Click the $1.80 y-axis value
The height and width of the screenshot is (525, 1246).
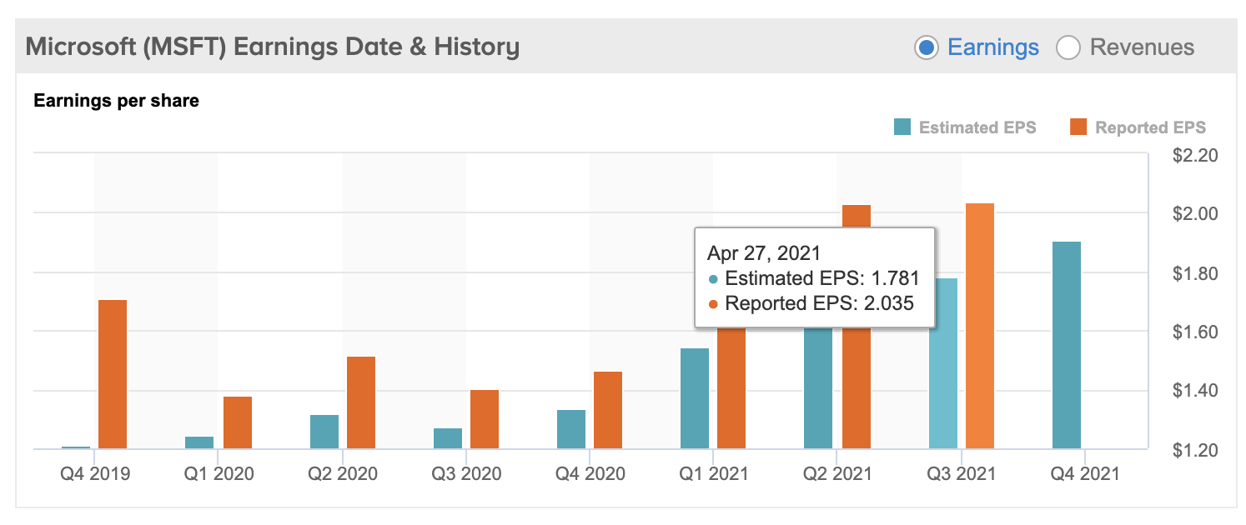(1196, 274)
